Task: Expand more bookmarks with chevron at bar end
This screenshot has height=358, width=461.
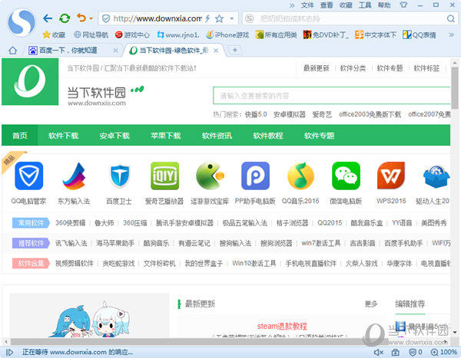Action: click(x=452, y=35)
